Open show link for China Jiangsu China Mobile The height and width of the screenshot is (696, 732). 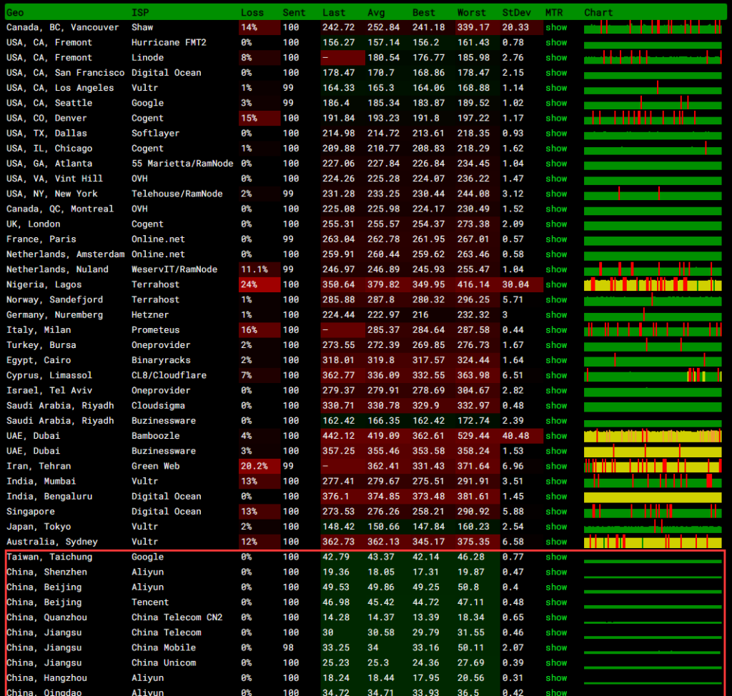[555, 647]
